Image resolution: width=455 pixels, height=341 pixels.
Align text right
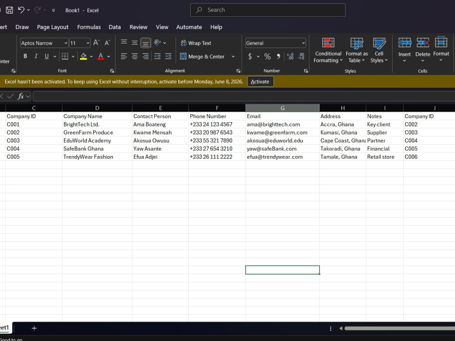(x=146, y=56)
